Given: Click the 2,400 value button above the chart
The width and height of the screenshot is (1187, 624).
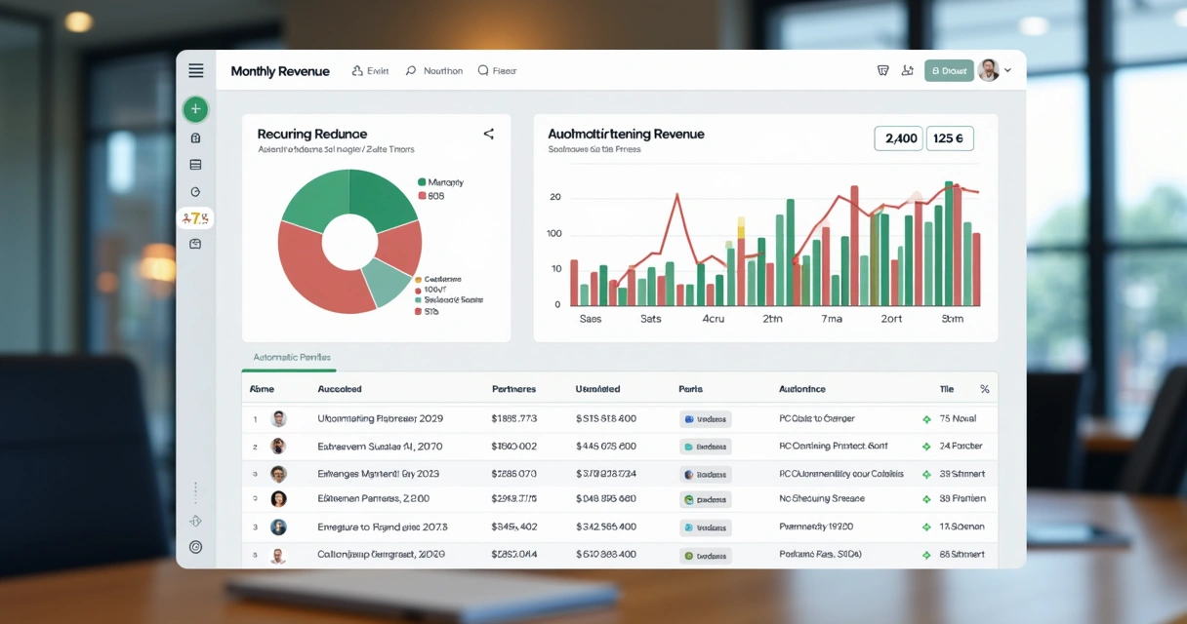Looking at the screenshot, I should click(898, 137).
